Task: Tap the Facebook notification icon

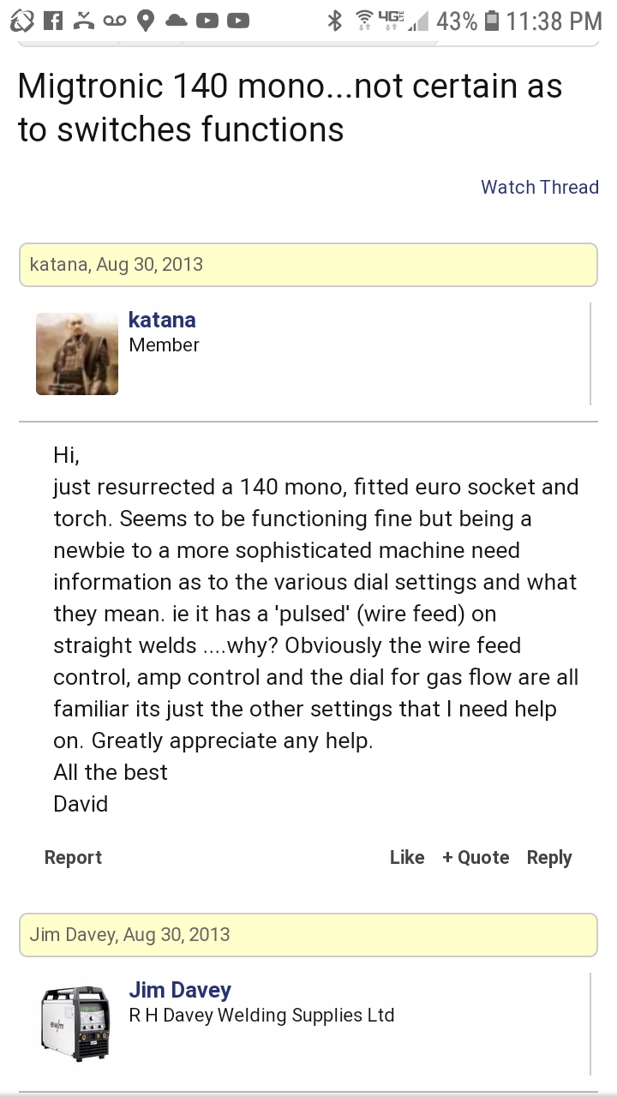Action: (52, 20)
